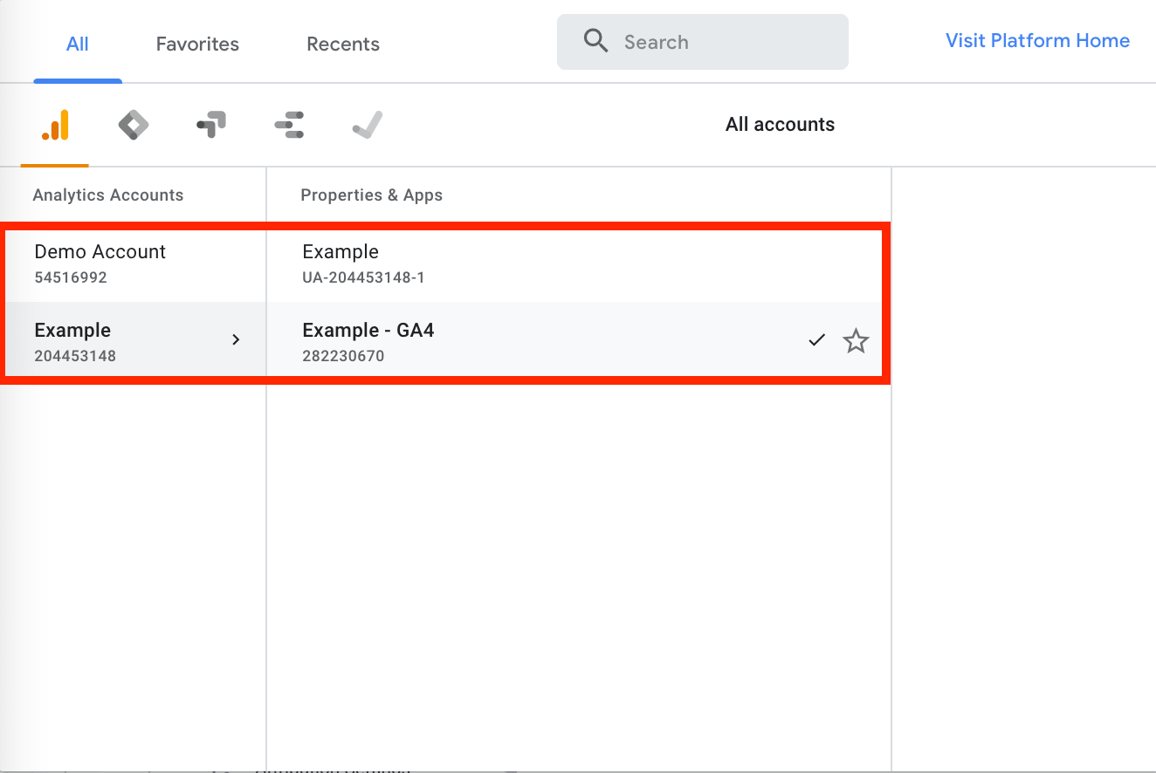The width and height of the screenshot is (1156, 773).
Task: Click the orange bars icon above Analytics Accounts
Action: tap(53, 124)
